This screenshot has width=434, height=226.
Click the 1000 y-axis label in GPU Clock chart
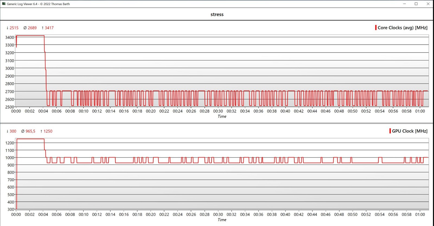[x=9, y=158]
